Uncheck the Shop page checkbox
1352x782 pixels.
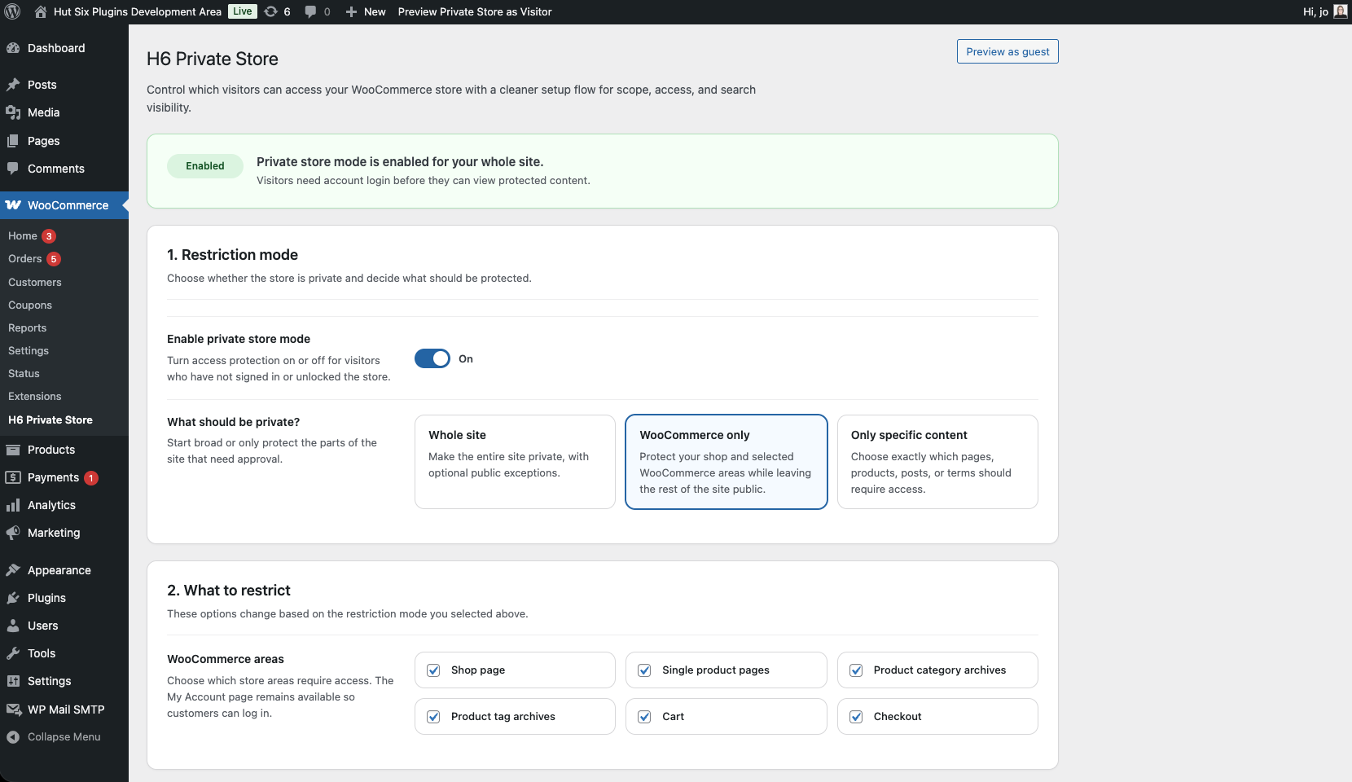[x=434, y=670]
